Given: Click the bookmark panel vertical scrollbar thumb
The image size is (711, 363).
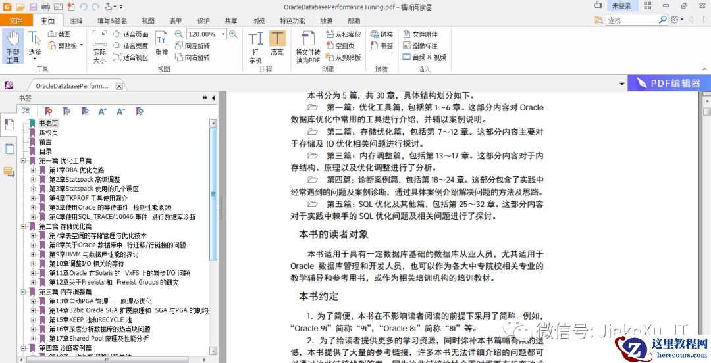Looking at the screenshot, I should (213, 194).
